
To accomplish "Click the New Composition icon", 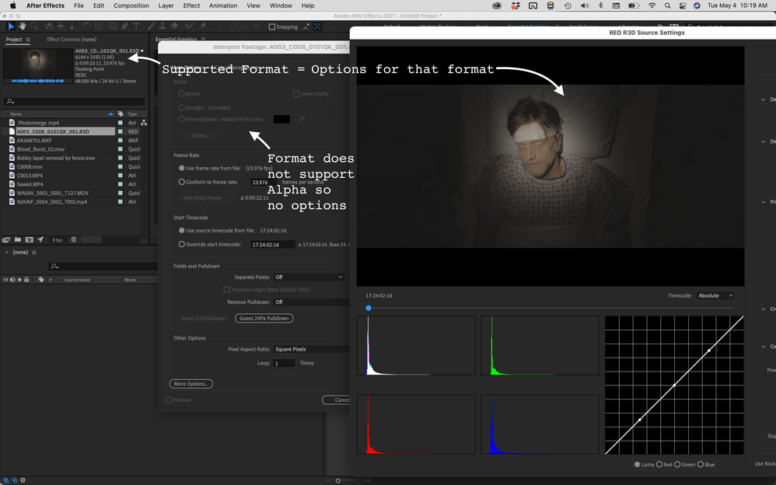I will coord(30,239).
